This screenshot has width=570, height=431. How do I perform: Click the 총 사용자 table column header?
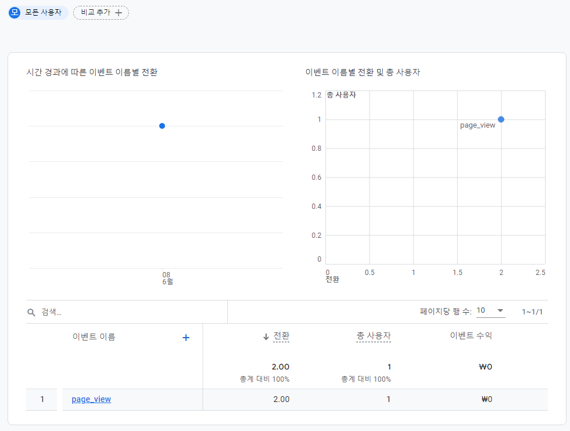373,336
